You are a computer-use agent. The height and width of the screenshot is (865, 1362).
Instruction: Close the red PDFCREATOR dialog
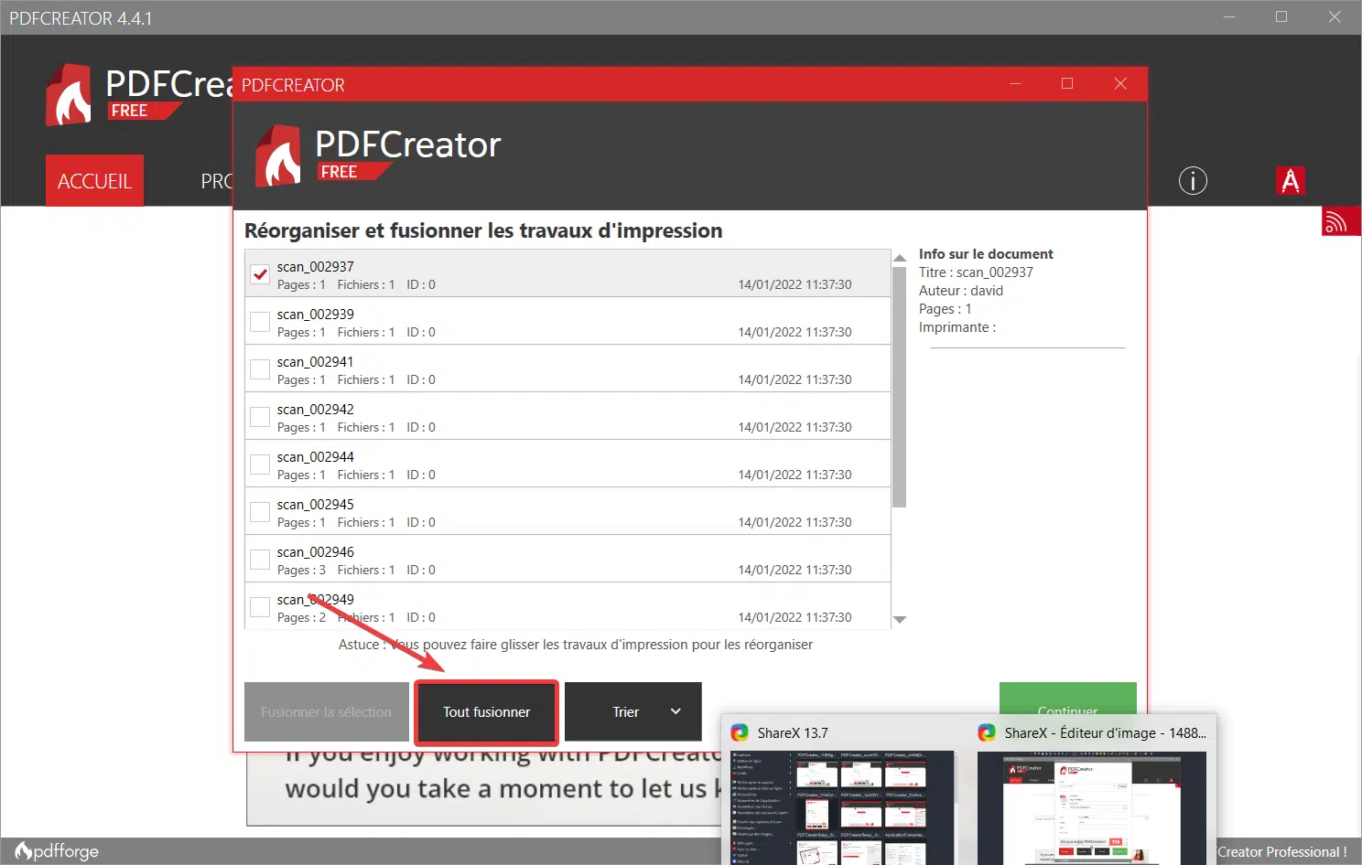point(1120,83)
